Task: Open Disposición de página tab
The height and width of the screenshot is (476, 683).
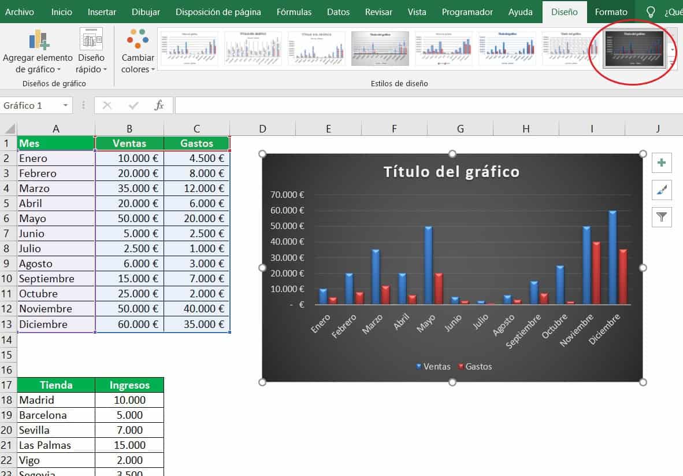Action: 218,12
